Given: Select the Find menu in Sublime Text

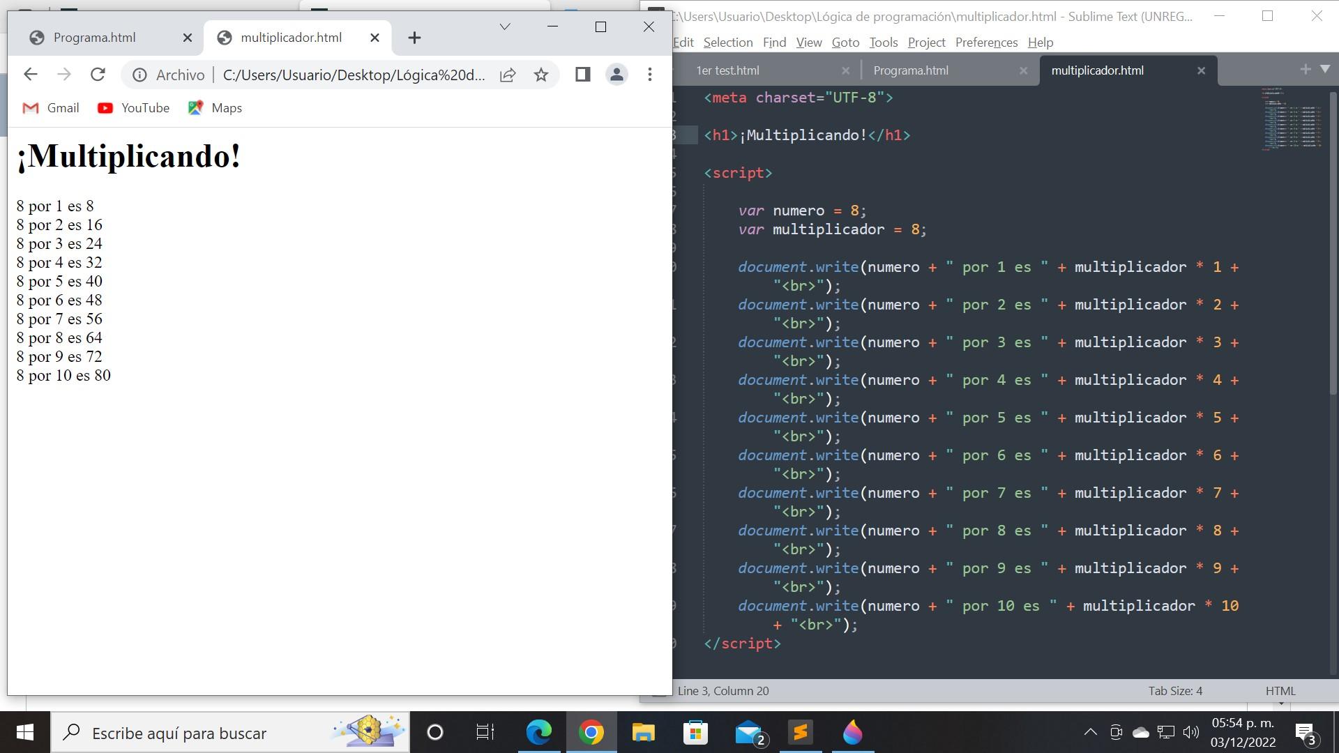Looking at the screenshot, I should click(x=776, y=43).
